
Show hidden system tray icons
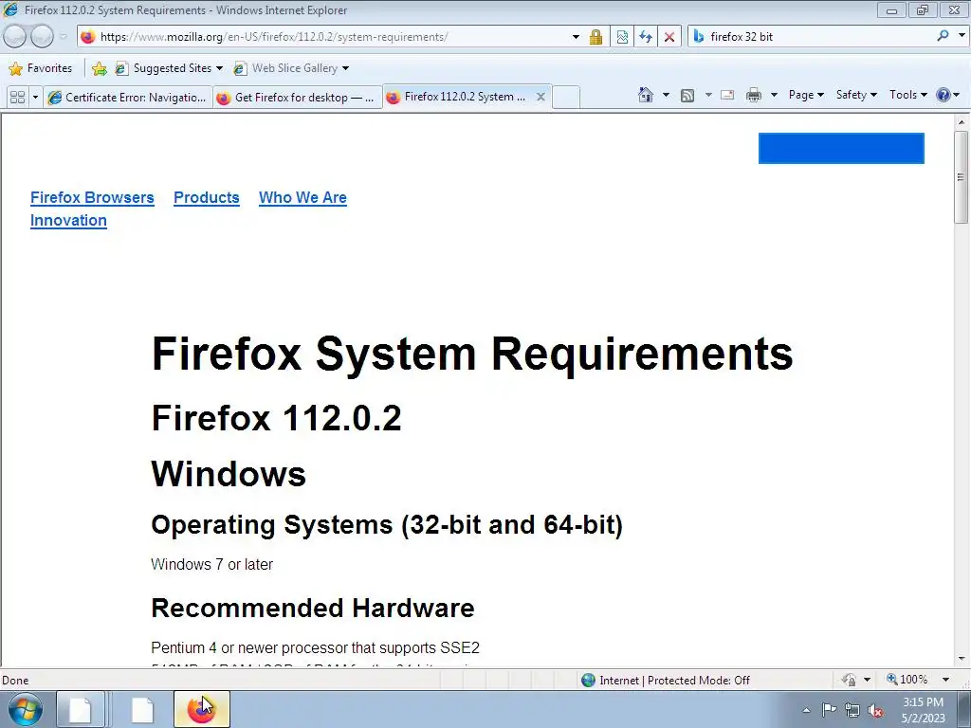pos(806,710)
